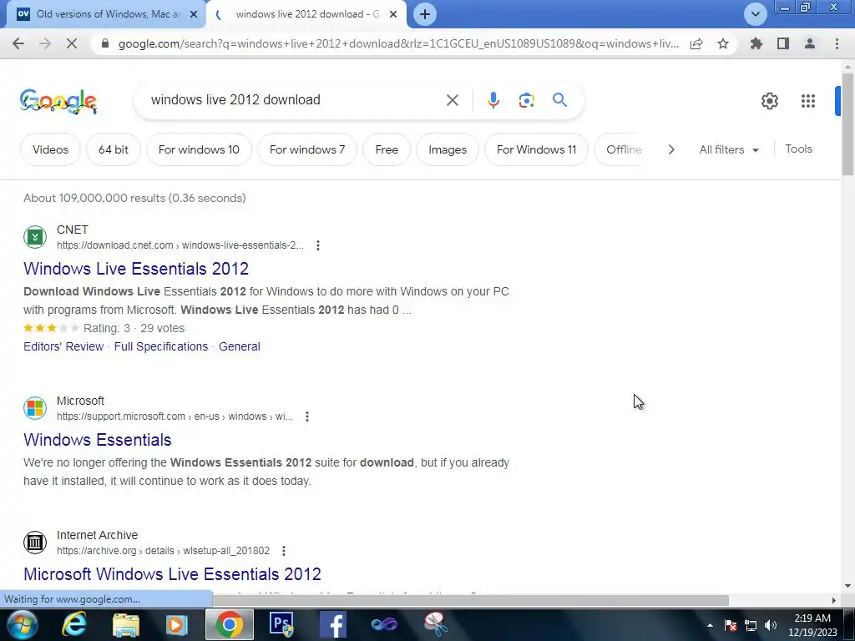Search by image with Google Lens icon
The width and height of the screenshot is (855, 641).
pyautogui.click(x=526, y=100)
